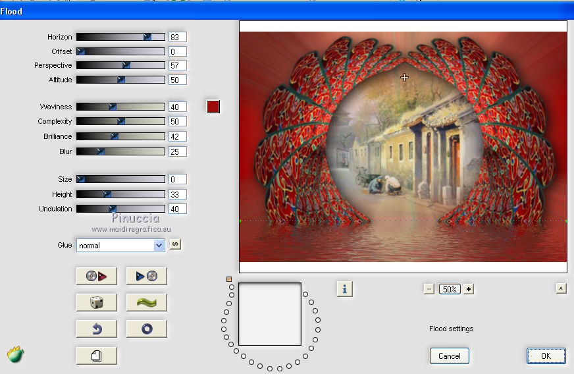The image size is (574, 374).
Task: Zoom in preview with plus button
Action: 469,289
